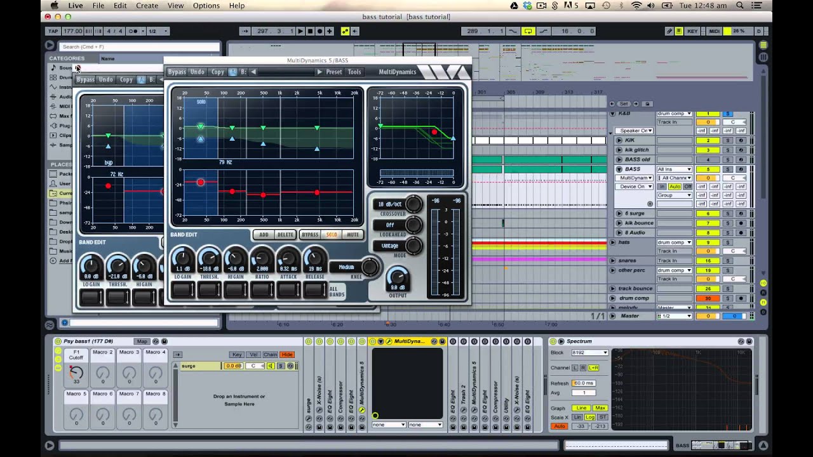813x457 pixels.
Task: Arm the 8 Audio track for recording
Action: point(741,233)
